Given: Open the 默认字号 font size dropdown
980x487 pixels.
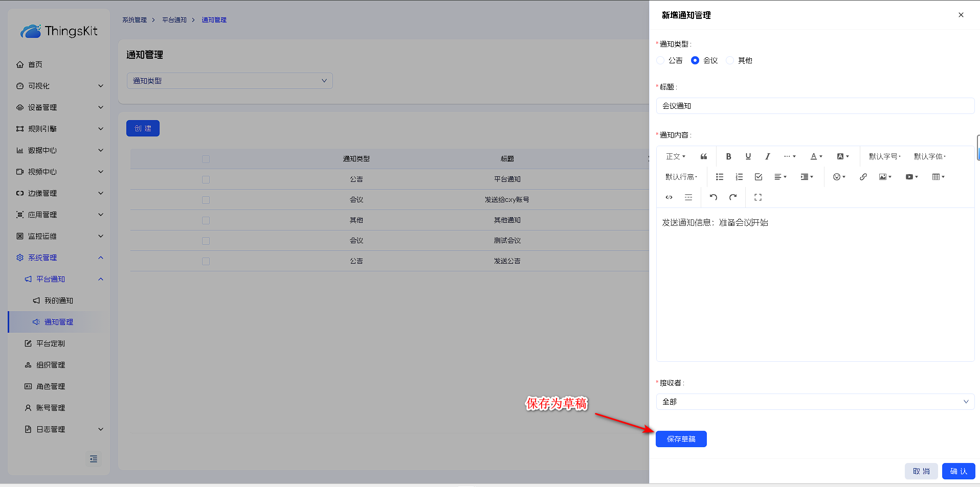Looking at the screenshot, I should click(884, 156).
